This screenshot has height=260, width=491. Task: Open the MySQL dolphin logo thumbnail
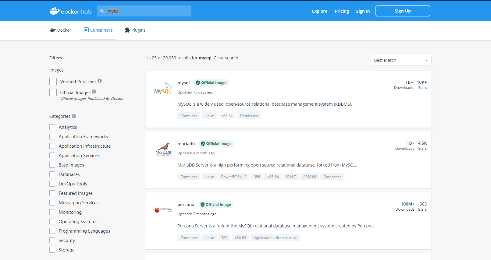pyautogui.click(x=163, y=88)
